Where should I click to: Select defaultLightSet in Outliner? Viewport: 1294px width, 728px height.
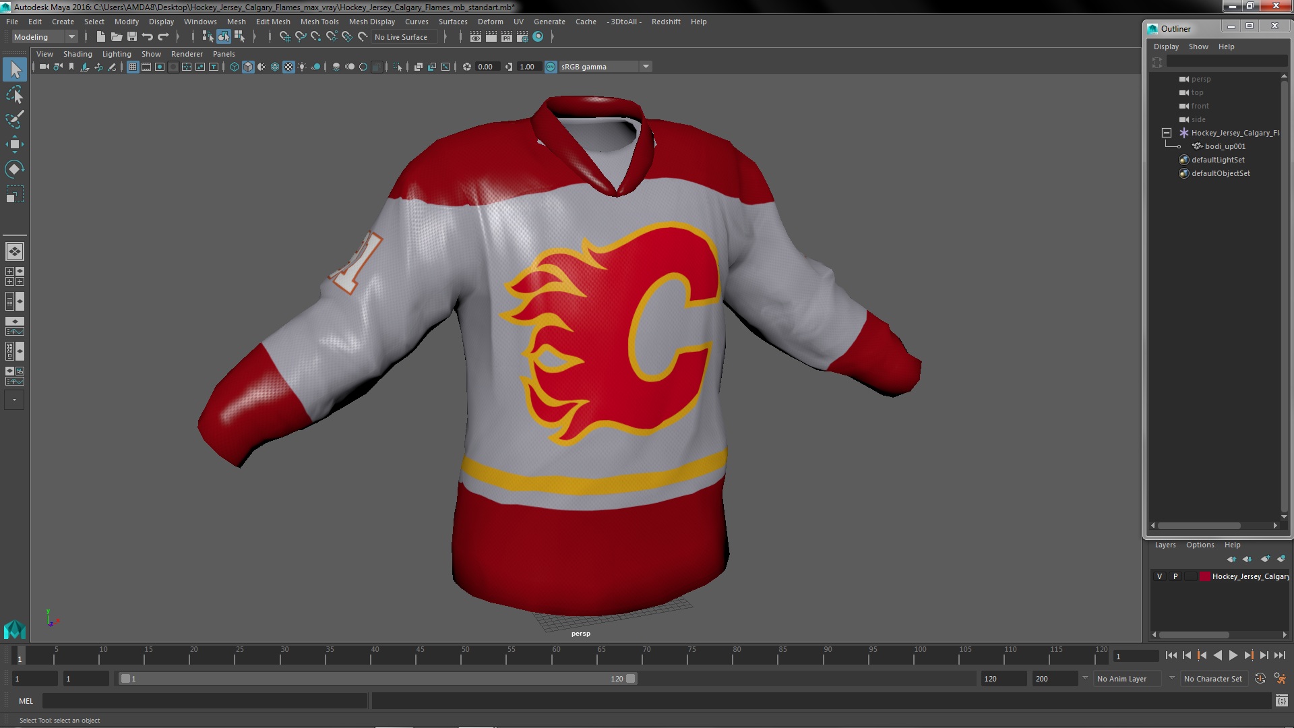(x=1218, y=160)
